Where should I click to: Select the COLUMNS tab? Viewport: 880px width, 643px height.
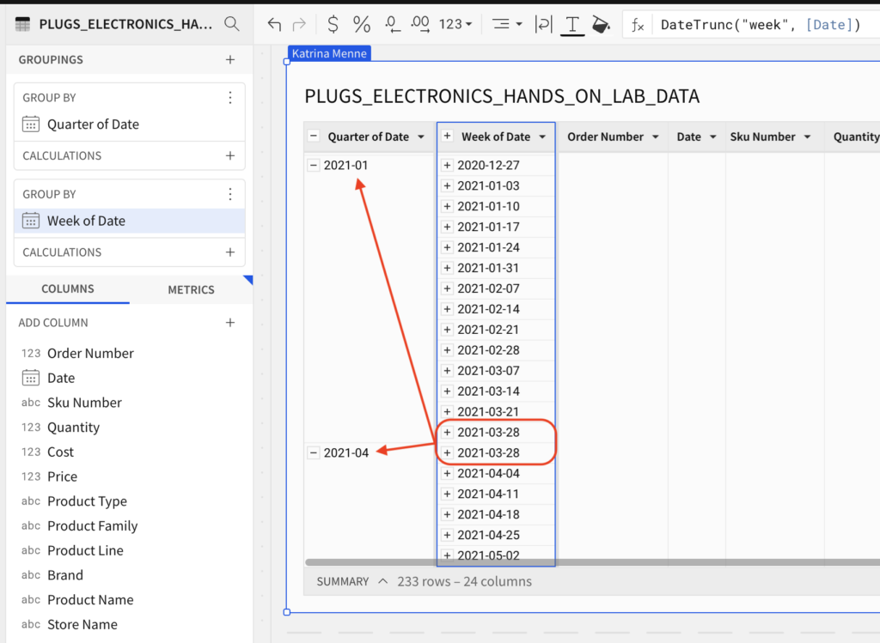[x=68, y=289]
